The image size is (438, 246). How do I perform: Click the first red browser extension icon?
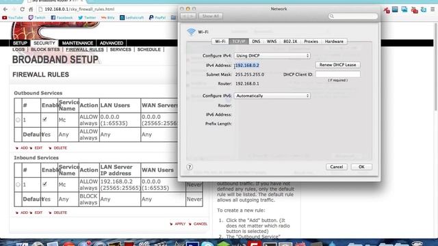(x=386, y=10)
